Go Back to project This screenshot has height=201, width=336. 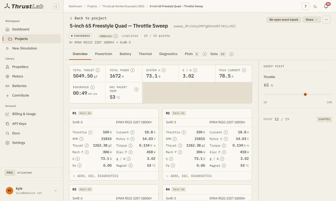pyautogui.click(x=88, y=18)
